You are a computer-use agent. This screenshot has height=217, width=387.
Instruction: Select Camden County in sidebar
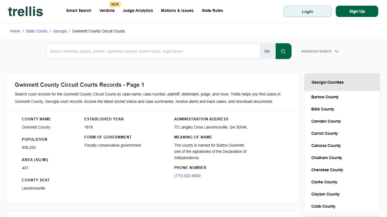coord(326,121)
